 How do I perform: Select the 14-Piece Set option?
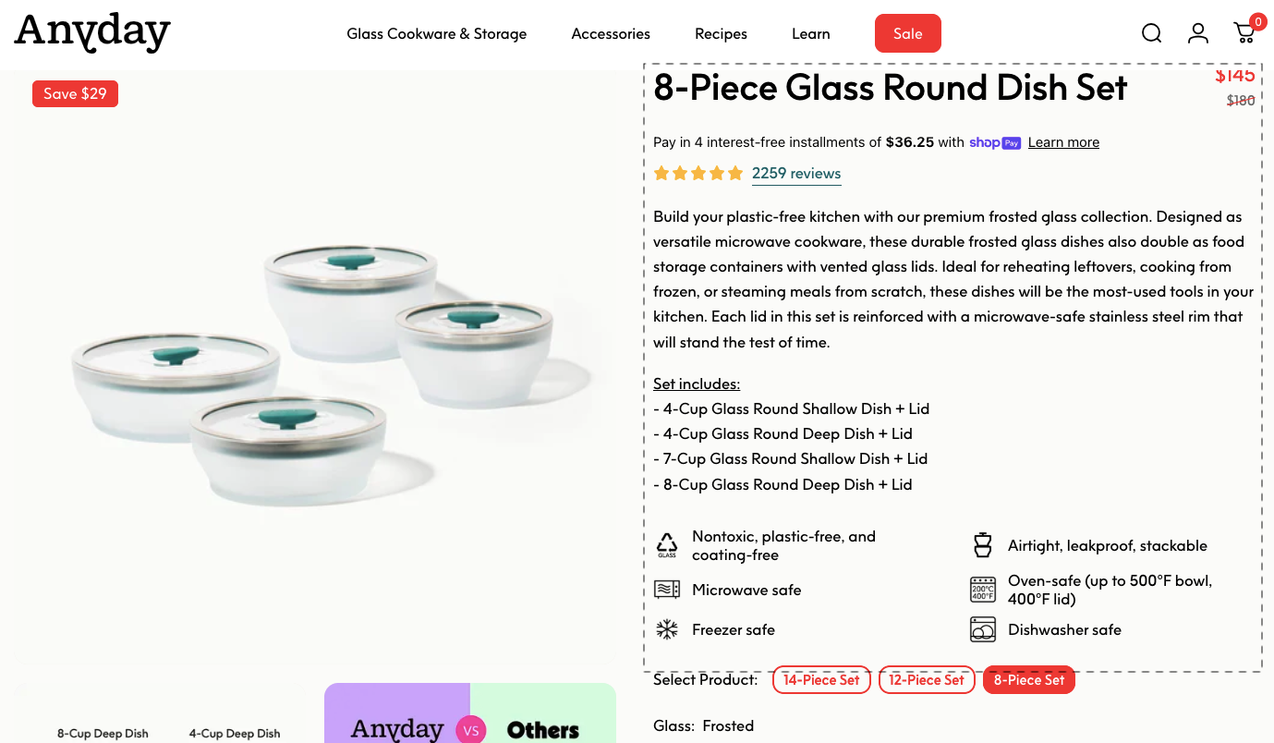pos(821,679)
